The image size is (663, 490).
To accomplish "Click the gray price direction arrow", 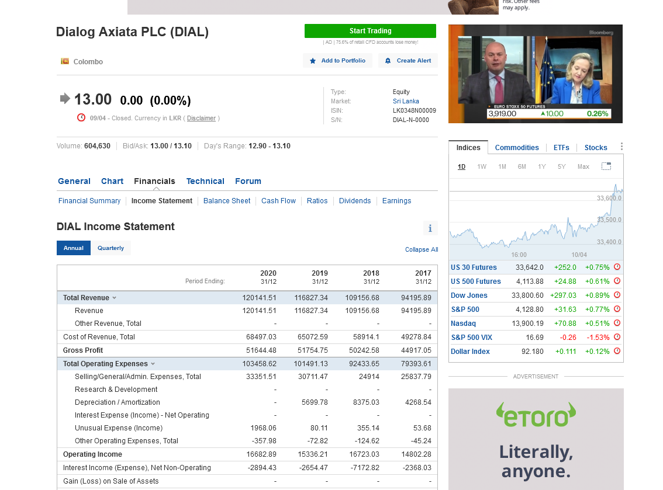I will (65, 99).
